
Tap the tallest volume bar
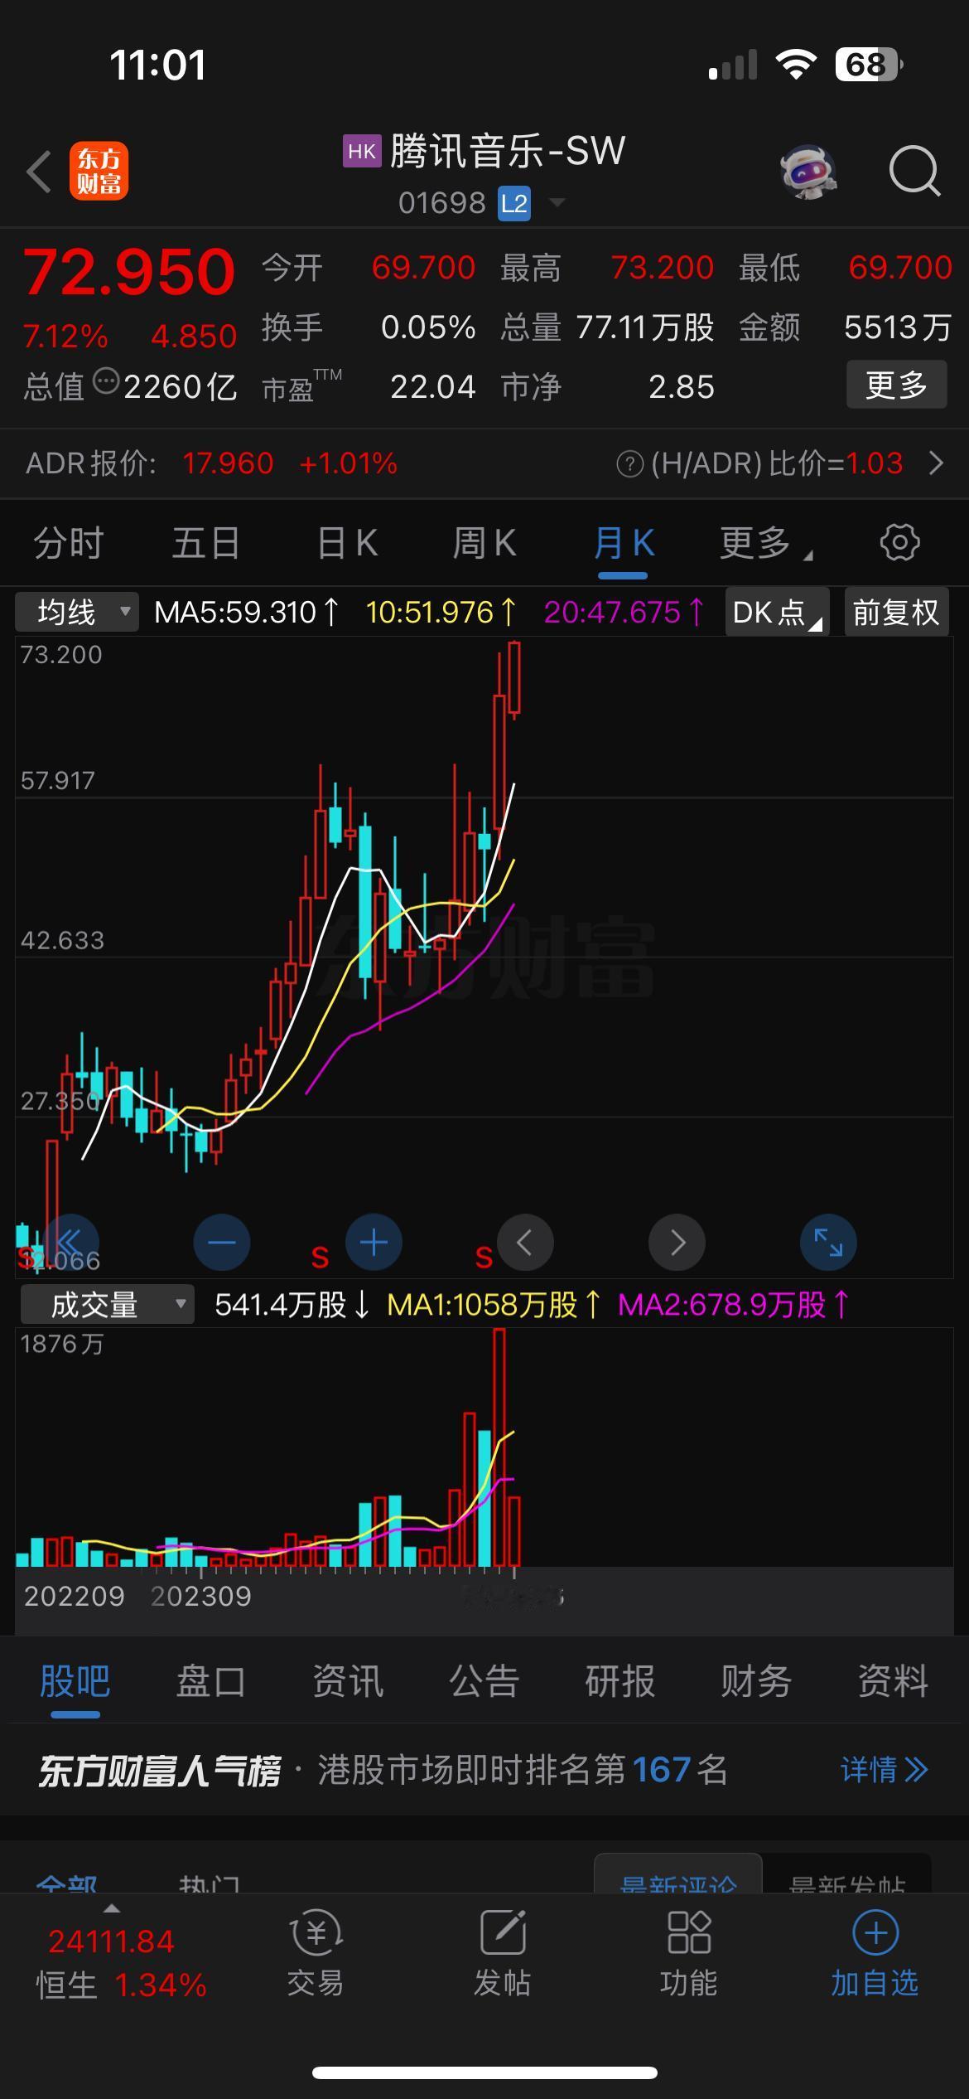coord(499,1447)
